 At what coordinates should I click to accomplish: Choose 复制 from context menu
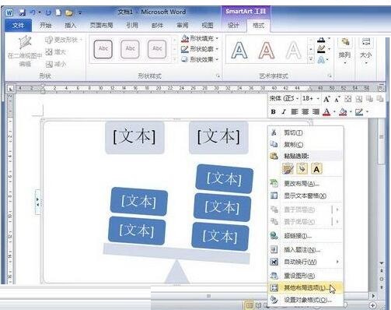tap(305, 144)
